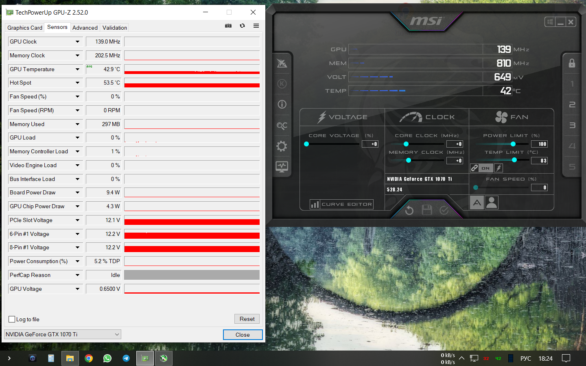
Task: Launch Kombustor from the K icon
Action: click(282, 84)
